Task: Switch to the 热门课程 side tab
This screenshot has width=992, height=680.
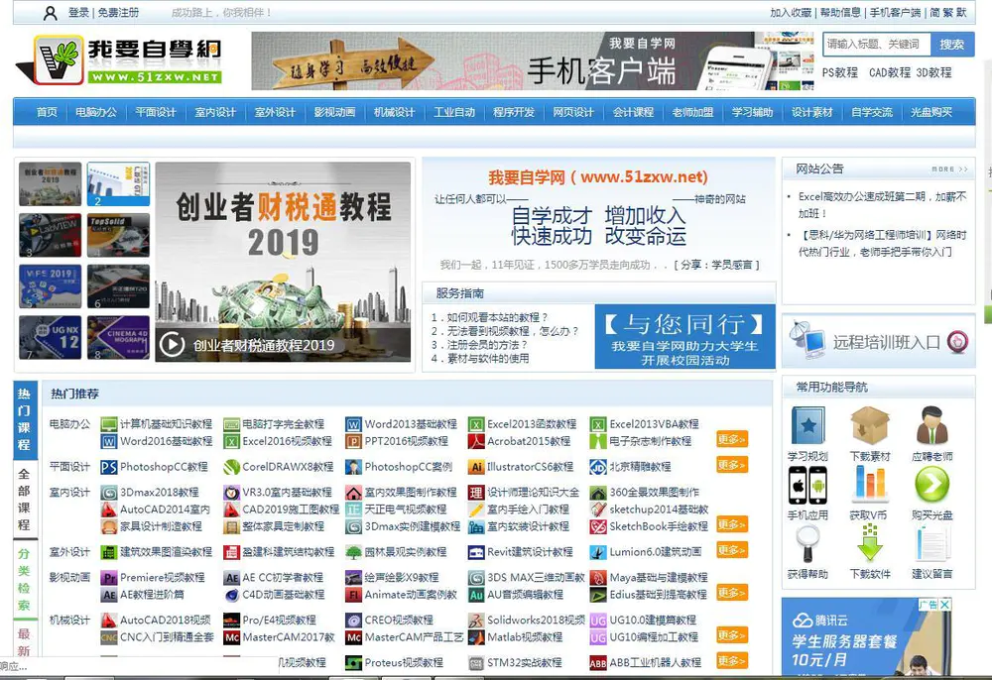Action: pyautogui.click(x=25, y=419)
